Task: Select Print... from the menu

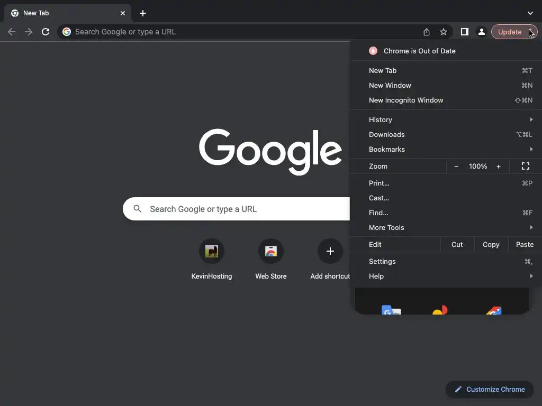Action: click(446, 183)
